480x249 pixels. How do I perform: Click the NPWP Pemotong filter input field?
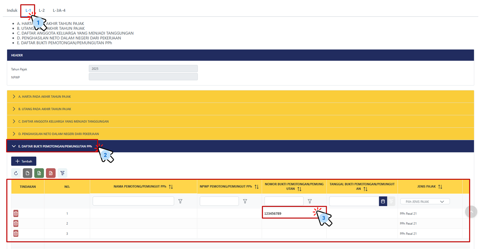219,201
